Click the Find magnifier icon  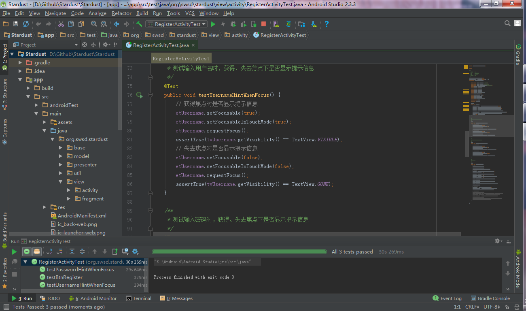click(94, 24)
